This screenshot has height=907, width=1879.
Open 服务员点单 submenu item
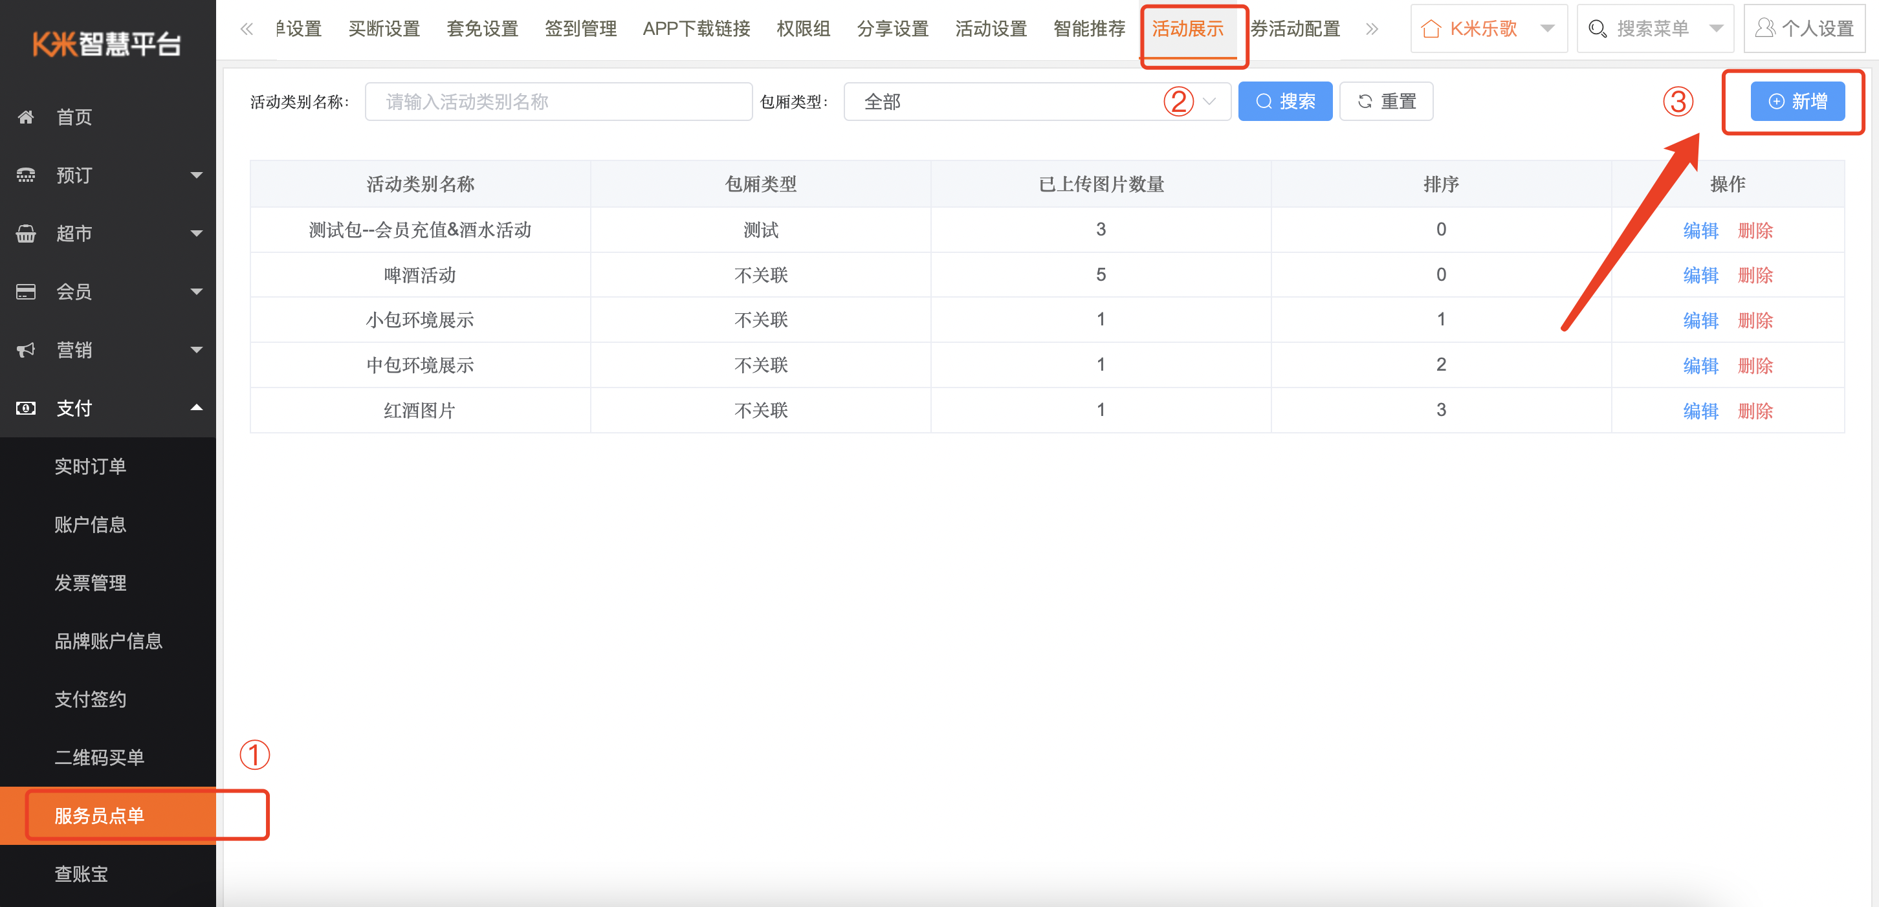108,816
